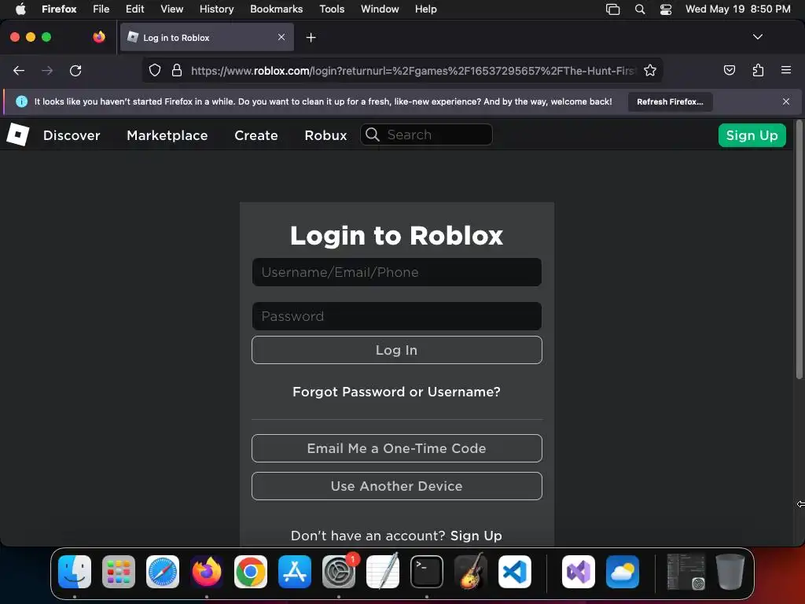Click Refresh Firefox… button
Viewport: 805px width, 604px height.
[x=670, y=101]
